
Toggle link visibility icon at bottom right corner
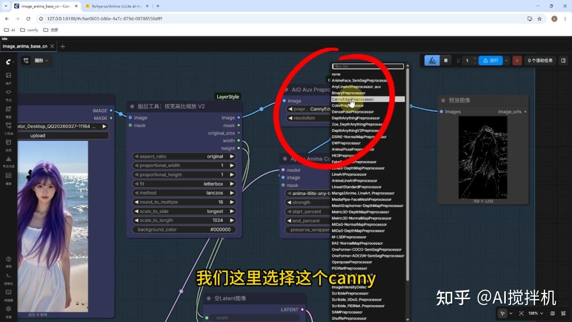tap(564, 313)
